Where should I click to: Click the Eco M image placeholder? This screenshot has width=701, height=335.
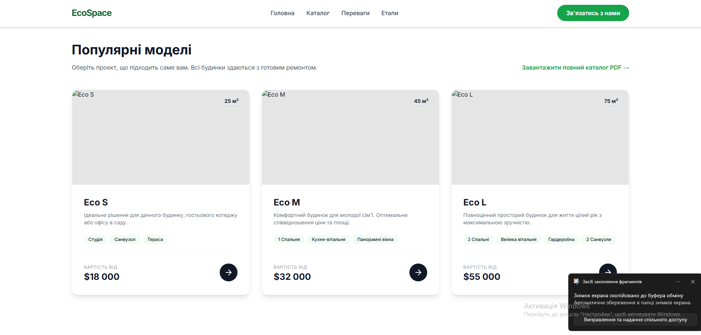tap(350, 137)
